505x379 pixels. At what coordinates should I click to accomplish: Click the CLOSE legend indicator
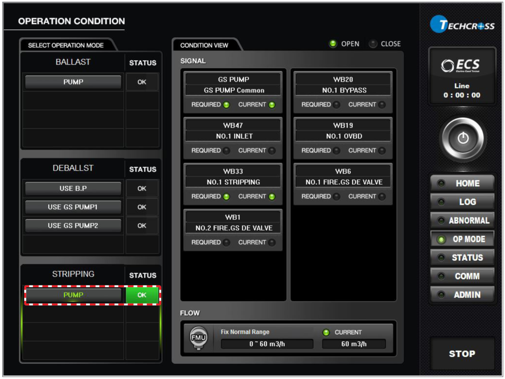pos(373,44)
